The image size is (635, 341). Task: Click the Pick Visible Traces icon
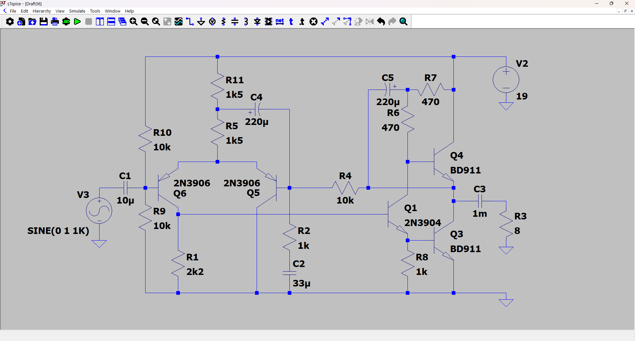click(x=179, y=22)
